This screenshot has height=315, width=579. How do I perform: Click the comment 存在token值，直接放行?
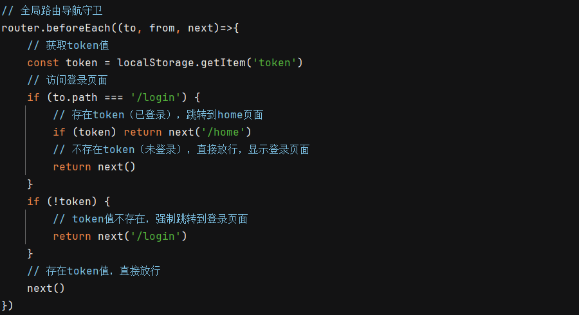[93, 271]
